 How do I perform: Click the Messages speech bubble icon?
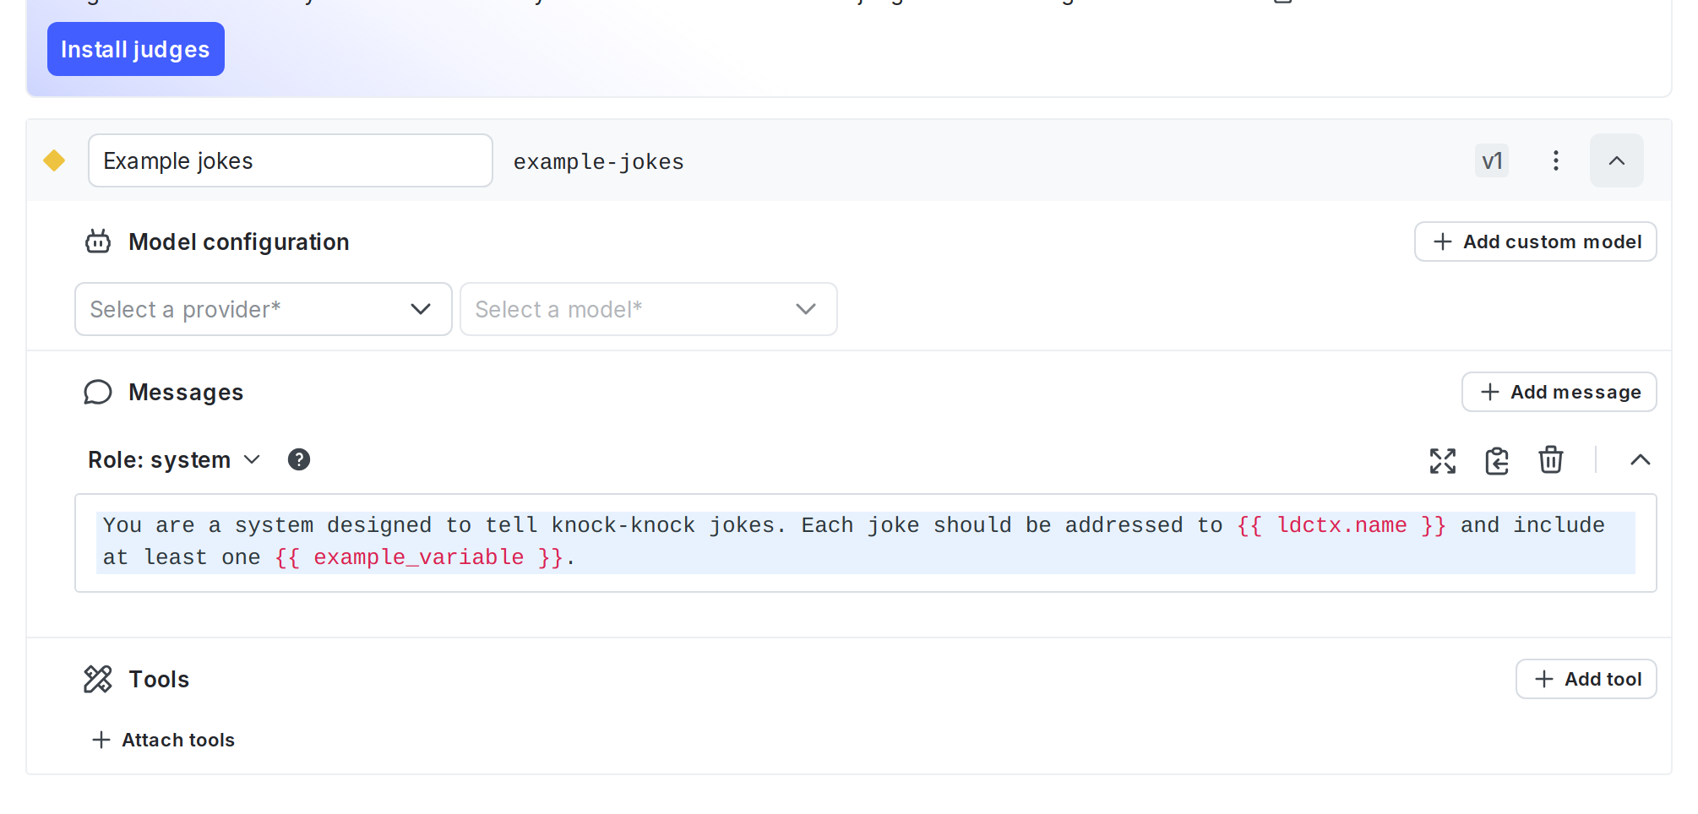click(98, 392)
